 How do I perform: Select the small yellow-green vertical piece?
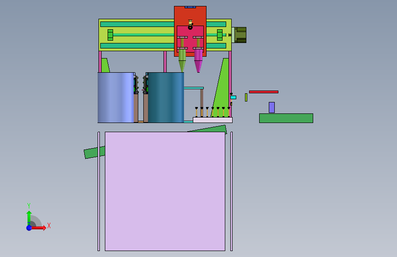click(246, 97)
